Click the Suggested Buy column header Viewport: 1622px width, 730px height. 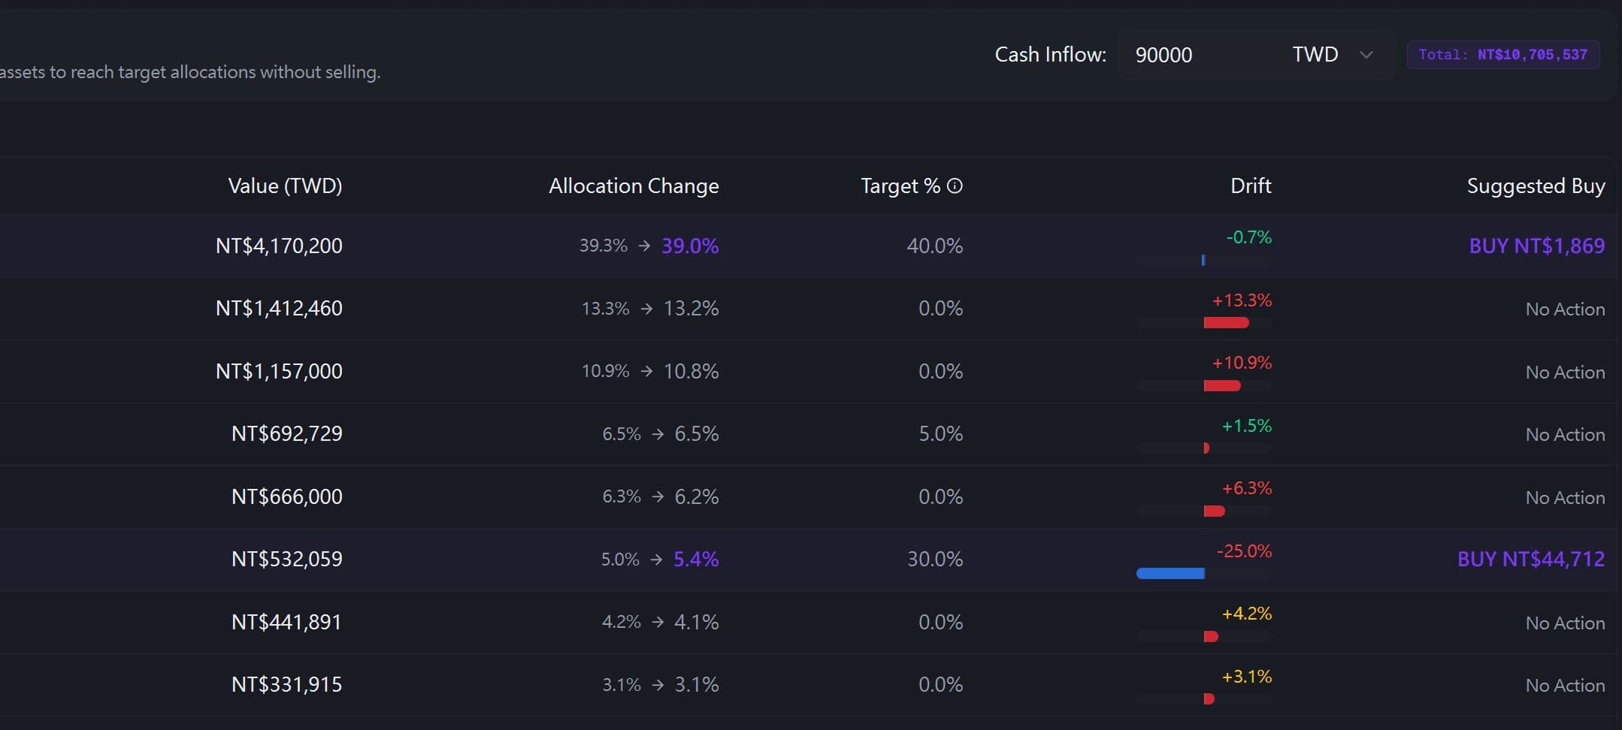[x=1536, y=186]
